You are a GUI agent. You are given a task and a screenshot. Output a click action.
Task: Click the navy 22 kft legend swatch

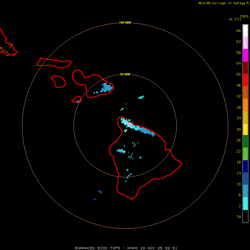tap(245, 166)
